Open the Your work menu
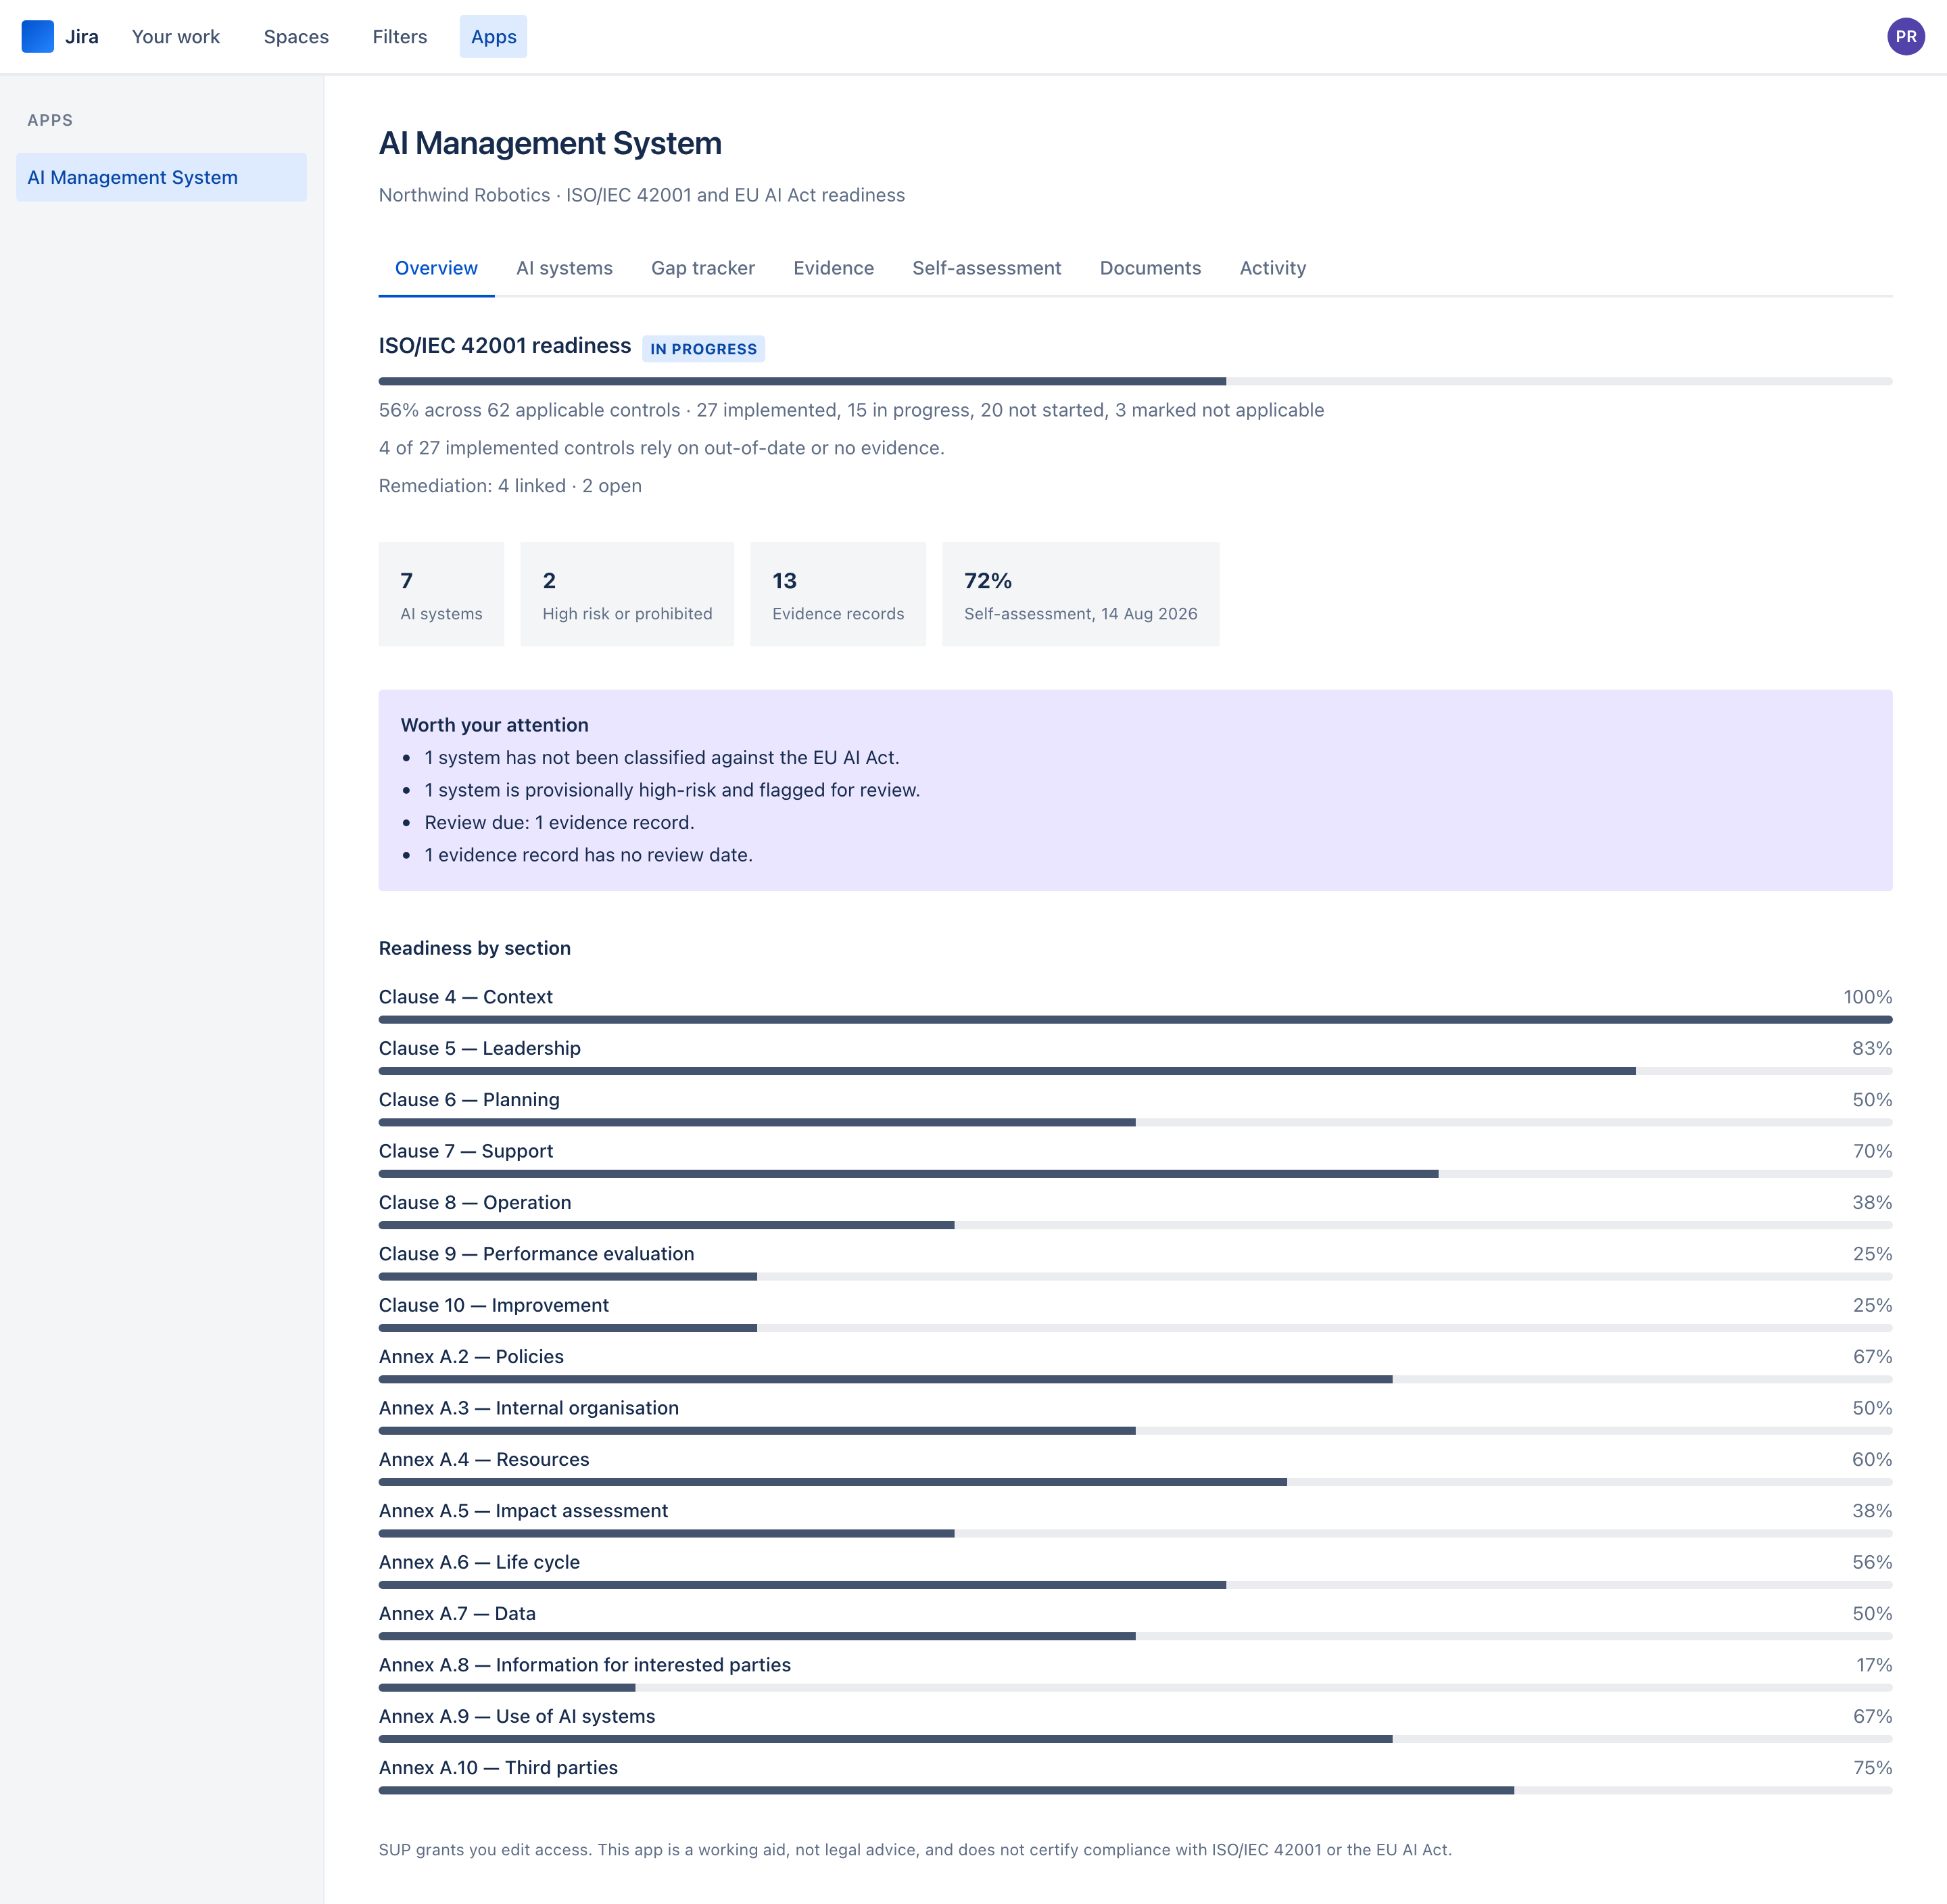This screenshot has height=1904, width=1947. (x=175, y=37)
